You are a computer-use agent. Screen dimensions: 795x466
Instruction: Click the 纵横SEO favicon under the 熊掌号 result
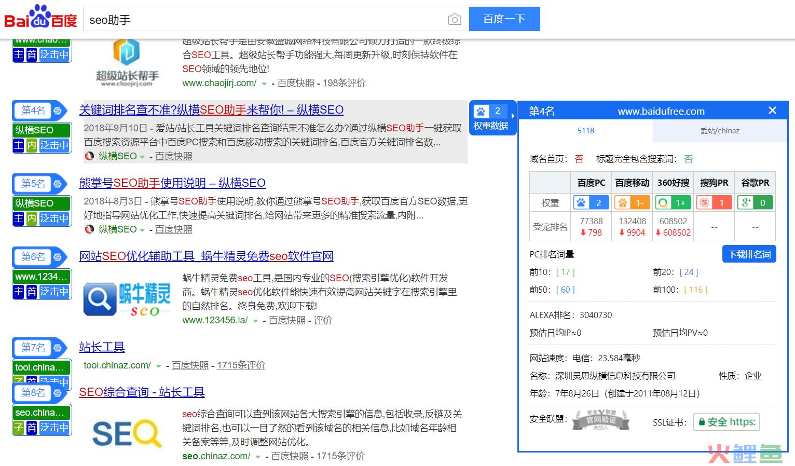(x=89, y=229)
